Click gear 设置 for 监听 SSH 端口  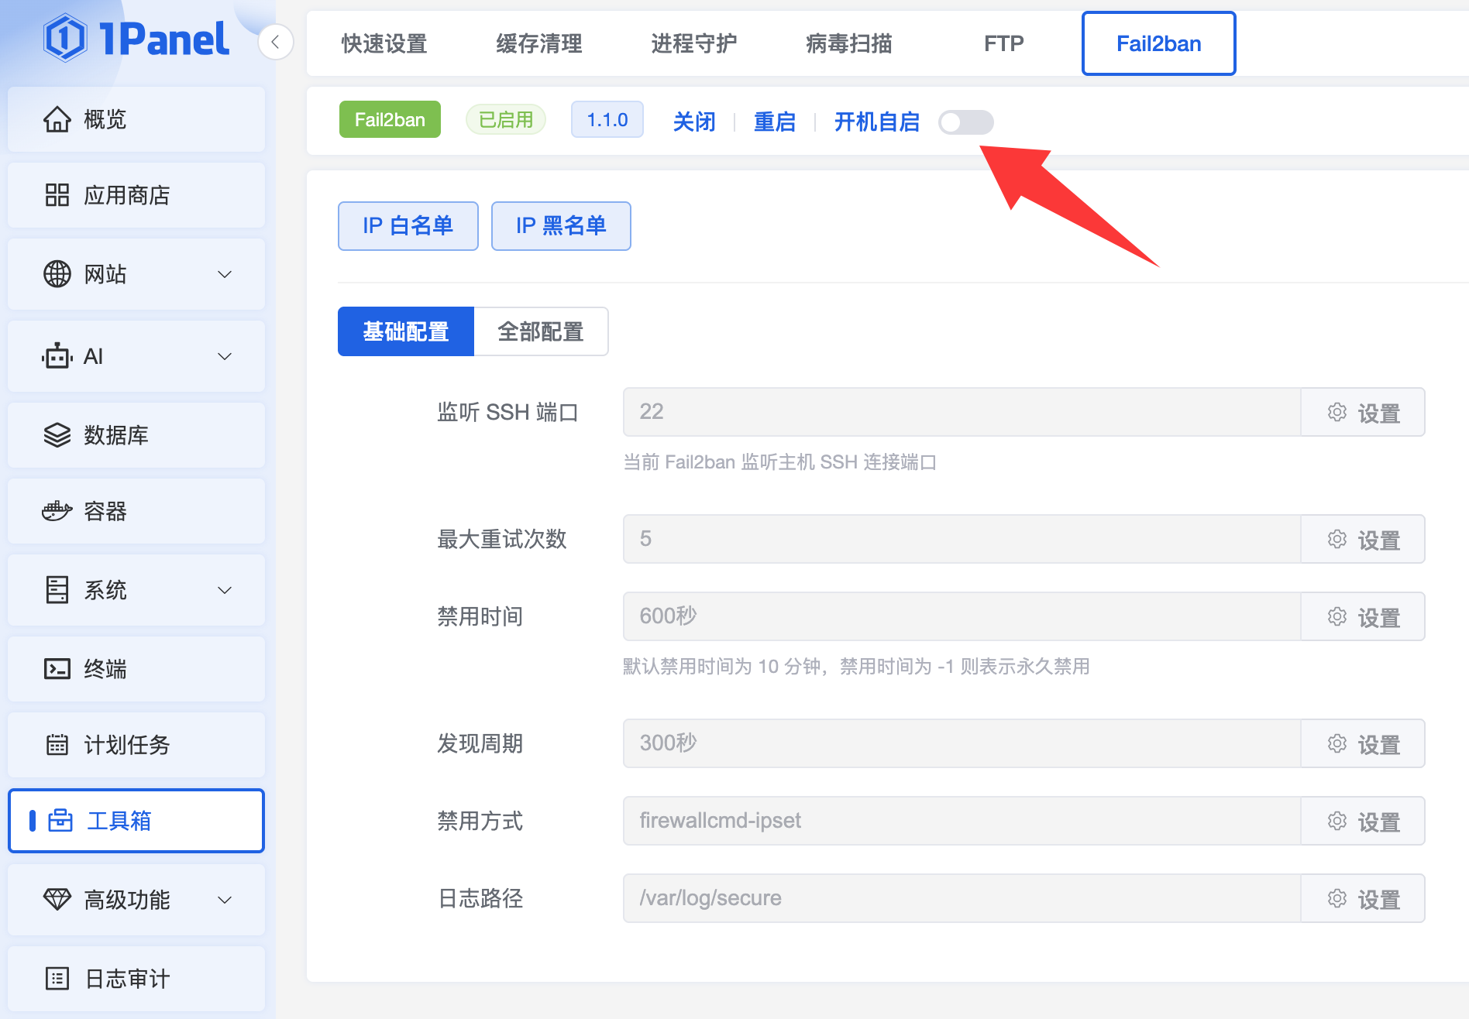pyautogui.click(x=1363, y=413)
